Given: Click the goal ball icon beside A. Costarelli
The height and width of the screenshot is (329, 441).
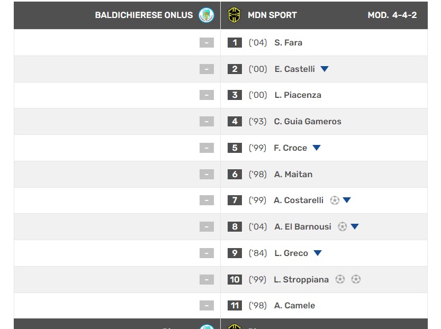Looking at the screenshot, I should pos(335,200).
